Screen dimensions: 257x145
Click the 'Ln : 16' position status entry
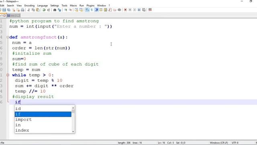point(161,143)
